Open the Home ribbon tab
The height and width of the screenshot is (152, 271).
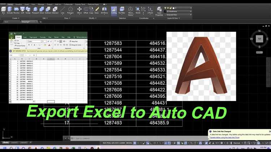[x=10, y=4]
